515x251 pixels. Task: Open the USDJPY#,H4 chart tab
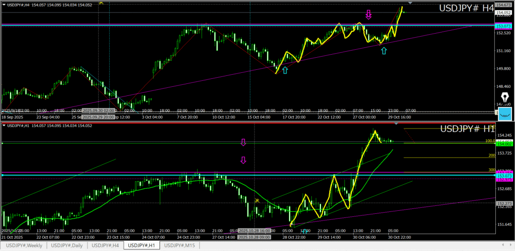pos(105,245)
